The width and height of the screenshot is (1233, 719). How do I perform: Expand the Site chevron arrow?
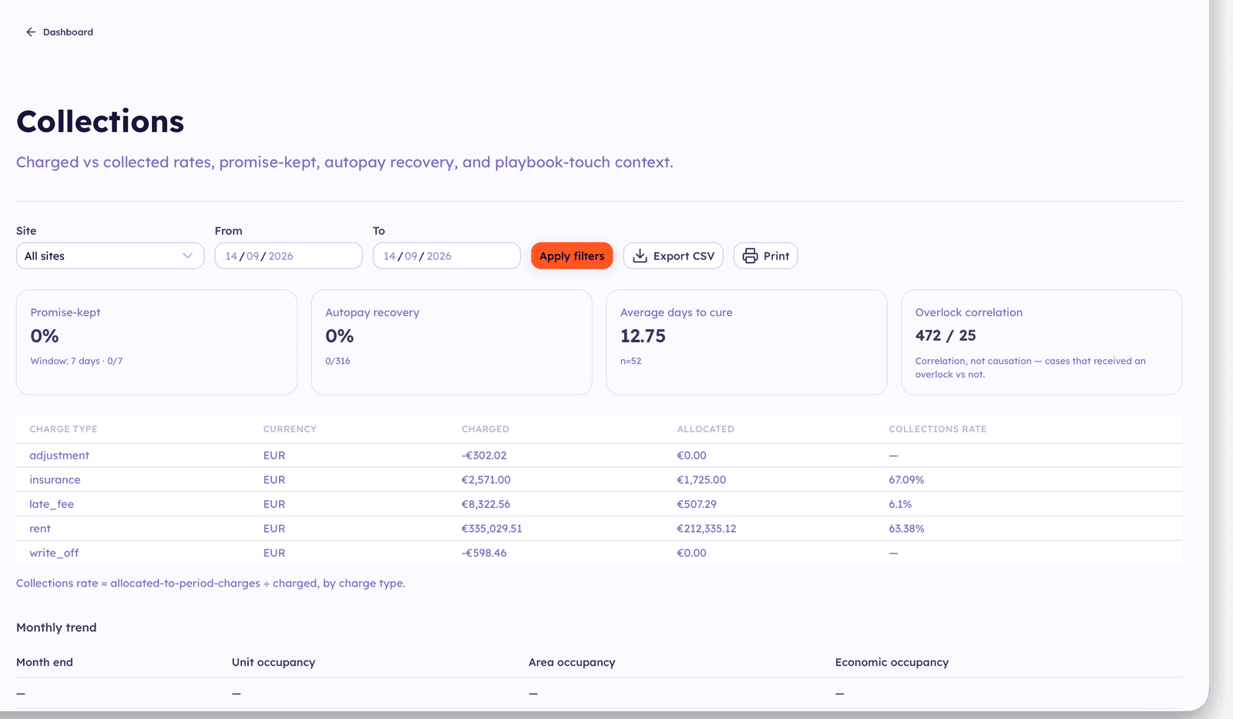point(187,256)
